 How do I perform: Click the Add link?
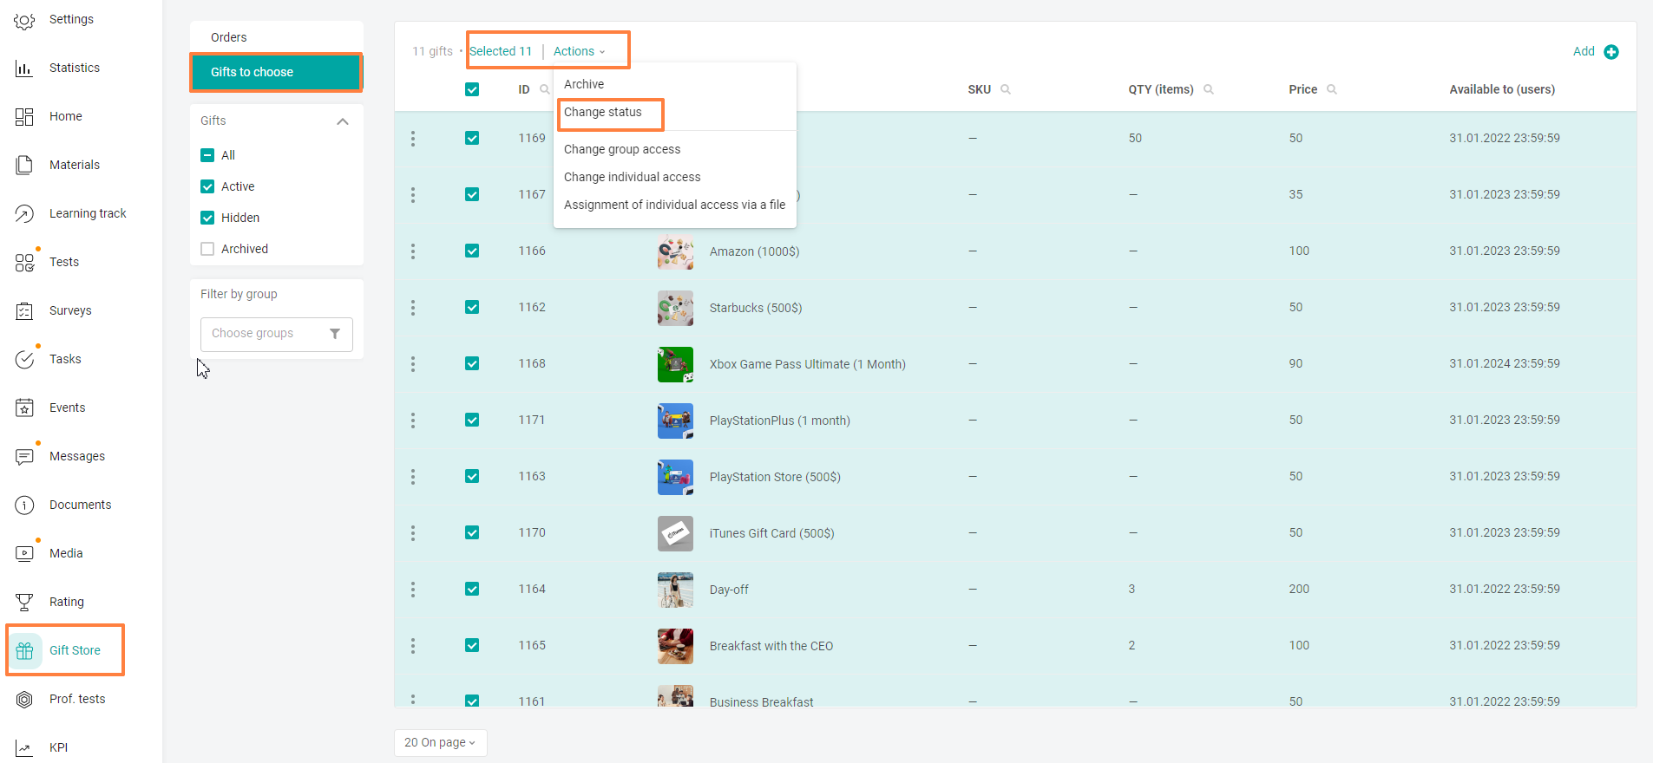click(x=1584, y=51)
